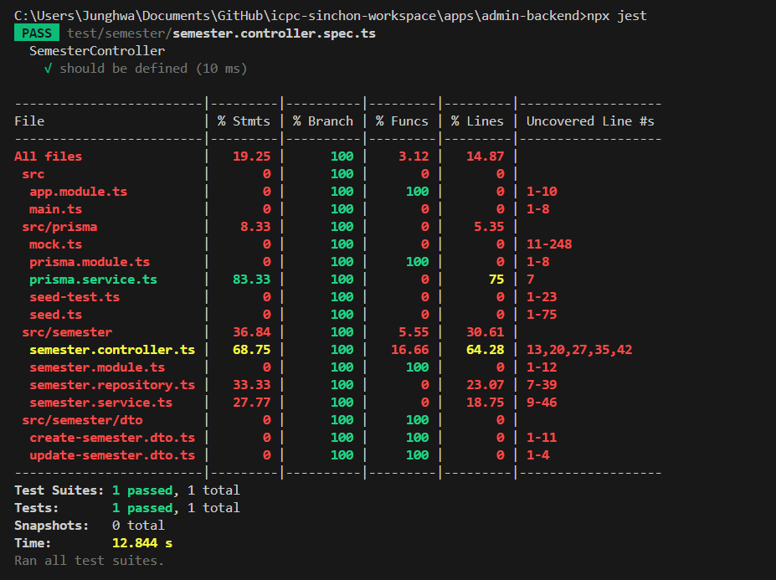
Task: Click the 64.28 lines value
Action: tap(485, 350)
